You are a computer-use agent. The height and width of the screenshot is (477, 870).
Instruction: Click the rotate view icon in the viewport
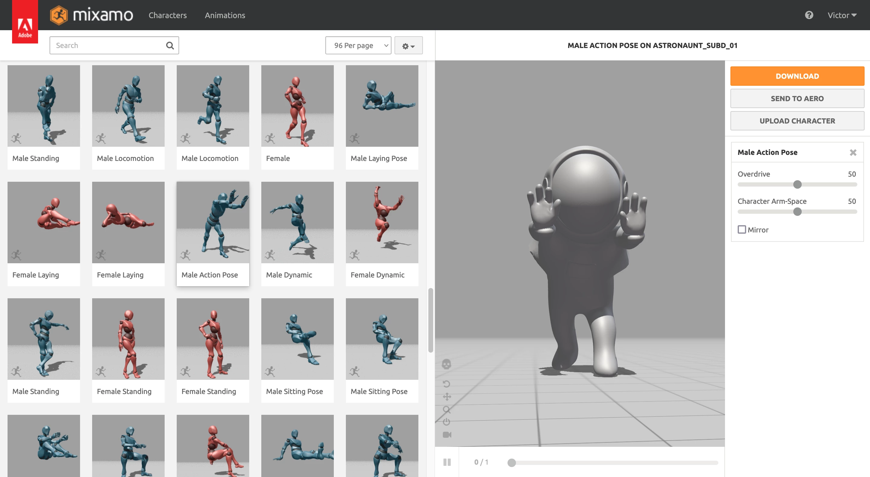click(446, 384)
